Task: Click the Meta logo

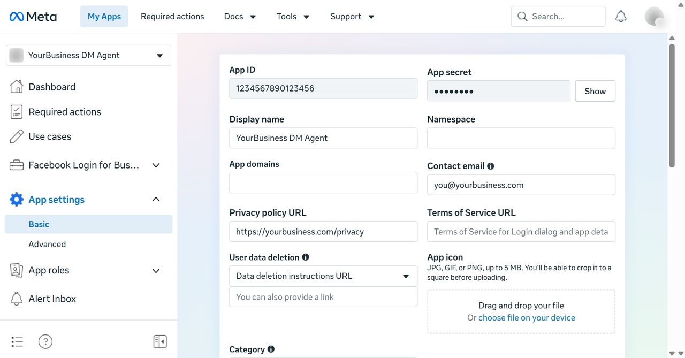Action: (x=33, y=17)
